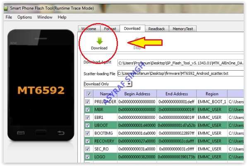247x166 pixels.
Task: Click end address 0x000000001d7a52b
Action: 176,125
